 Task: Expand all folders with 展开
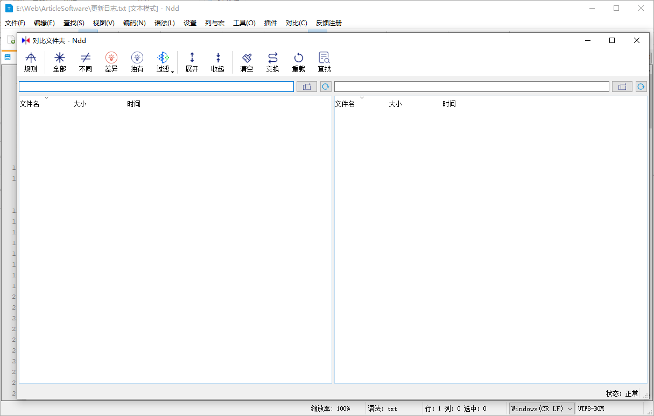tap(192, 62)
